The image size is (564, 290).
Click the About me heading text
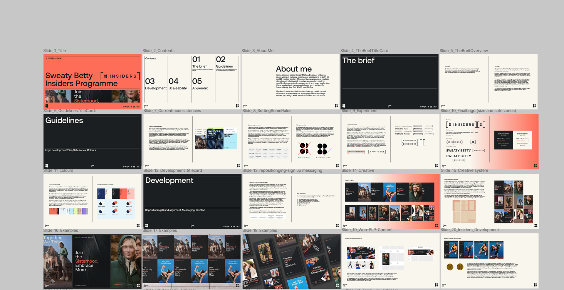tap(294, 69)
